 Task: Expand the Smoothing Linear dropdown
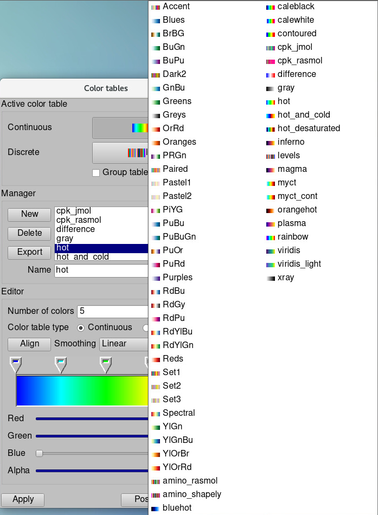[x=124, y=344]
